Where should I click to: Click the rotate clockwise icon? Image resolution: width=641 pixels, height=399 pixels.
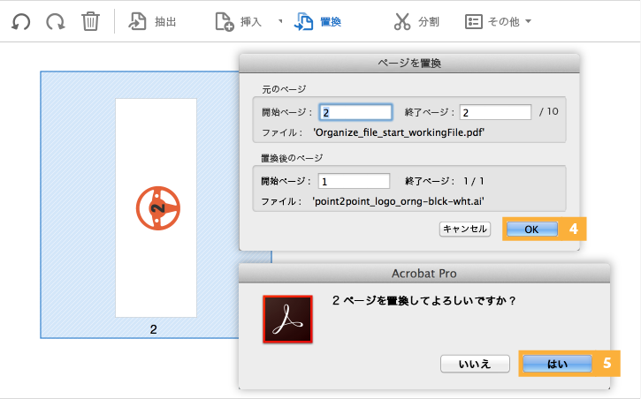(x=55, y=21)
